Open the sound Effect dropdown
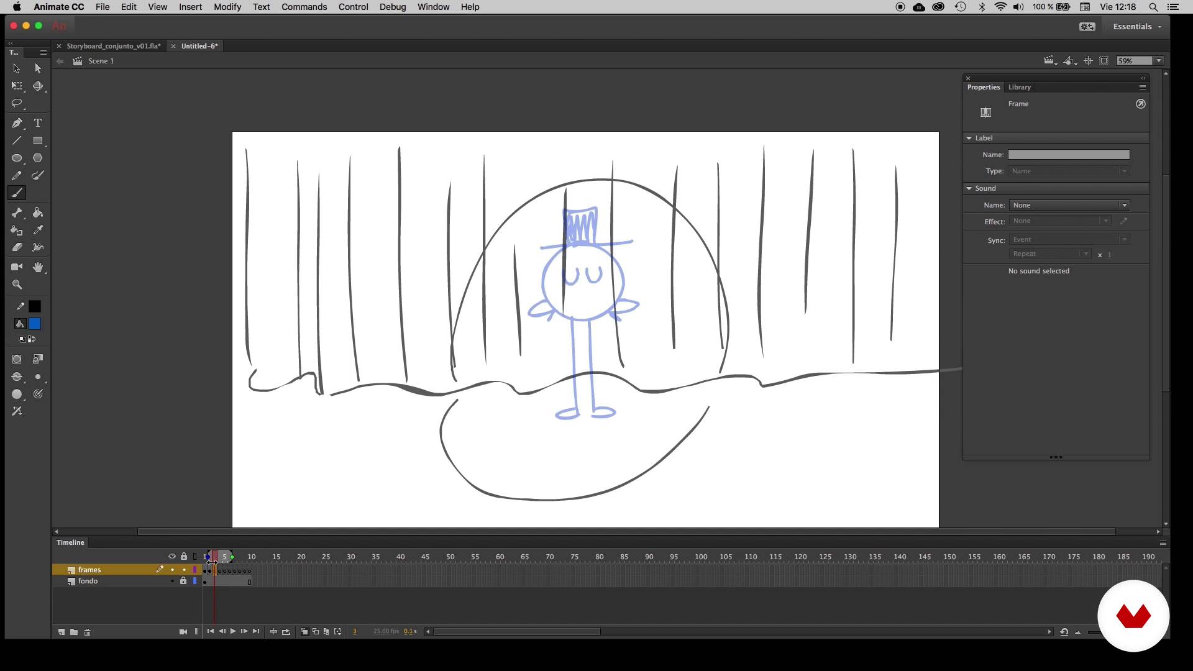1193x671 pixels. click(1060, 221)
